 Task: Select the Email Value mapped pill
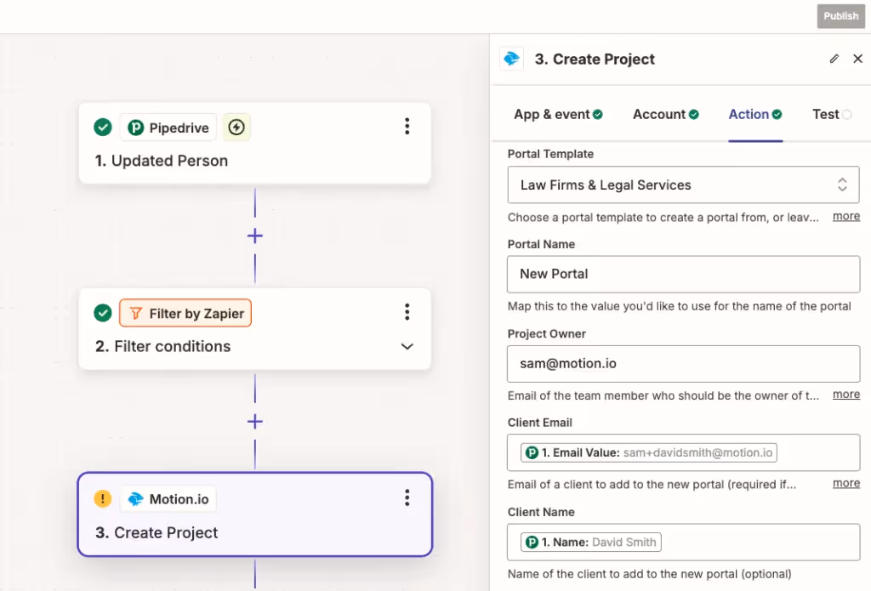click(x=648, y=452)
